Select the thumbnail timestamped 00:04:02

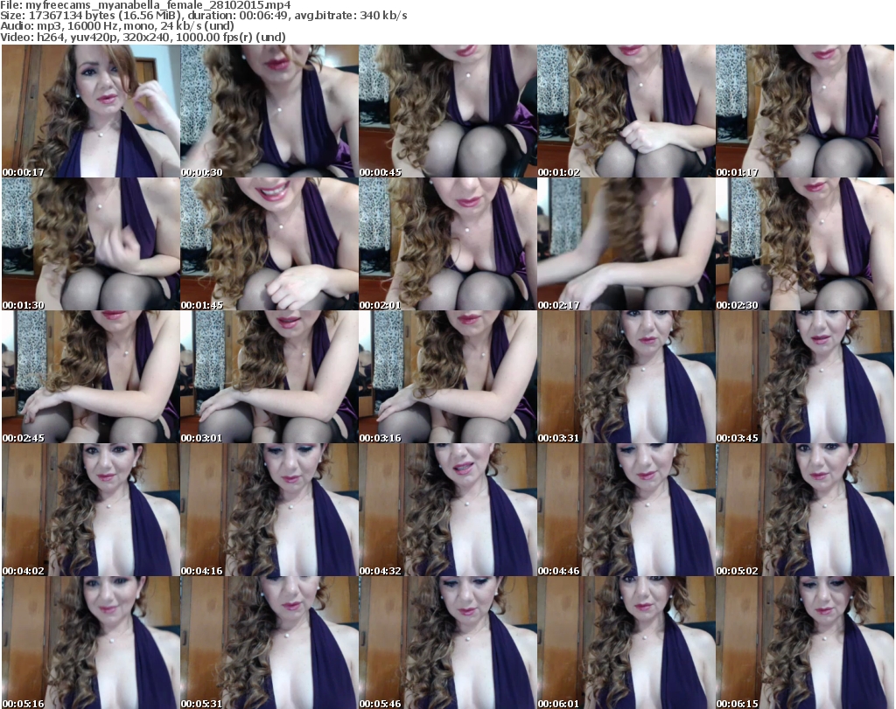coord(91,510)
